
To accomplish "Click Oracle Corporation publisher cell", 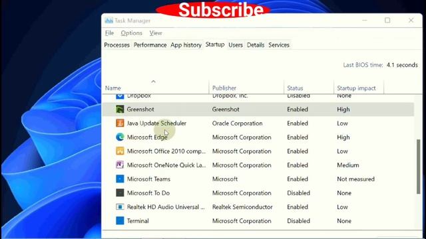I will [237, 123].
